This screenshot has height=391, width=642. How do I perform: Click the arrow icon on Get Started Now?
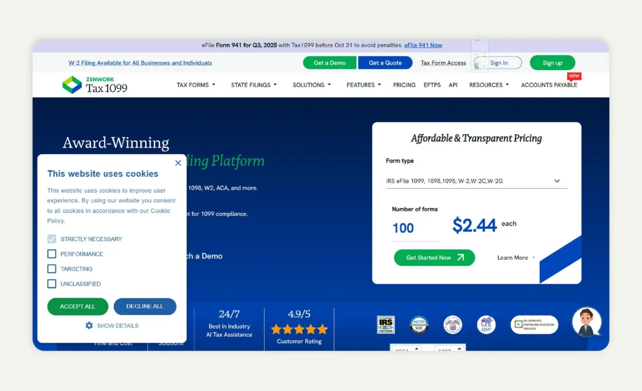[461, 257]
